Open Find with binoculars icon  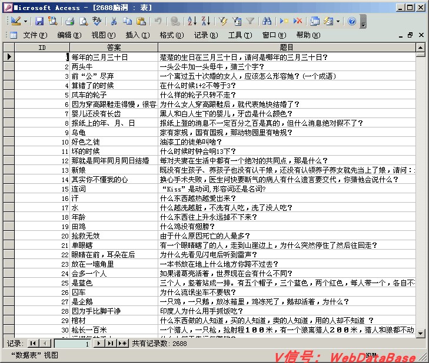[x=267, y=21]
